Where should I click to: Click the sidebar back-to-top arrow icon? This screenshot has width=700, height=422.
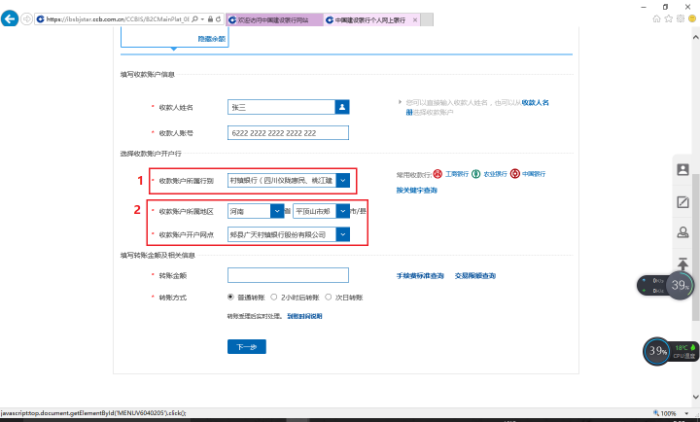[x=682, y=264]
